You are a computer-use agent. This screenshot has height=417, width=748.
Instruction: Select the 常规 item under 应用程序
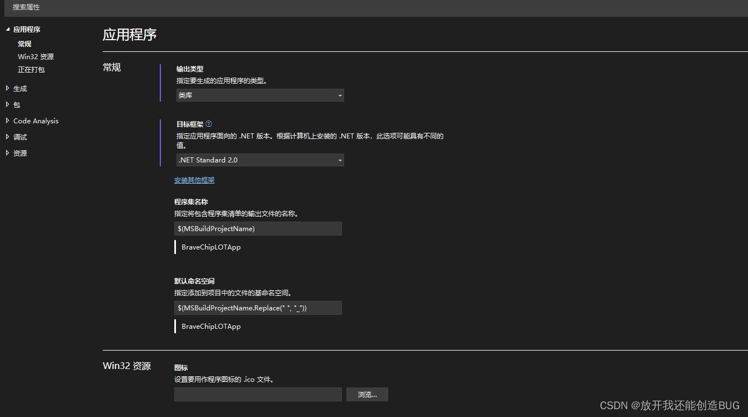tap(24, 44)
